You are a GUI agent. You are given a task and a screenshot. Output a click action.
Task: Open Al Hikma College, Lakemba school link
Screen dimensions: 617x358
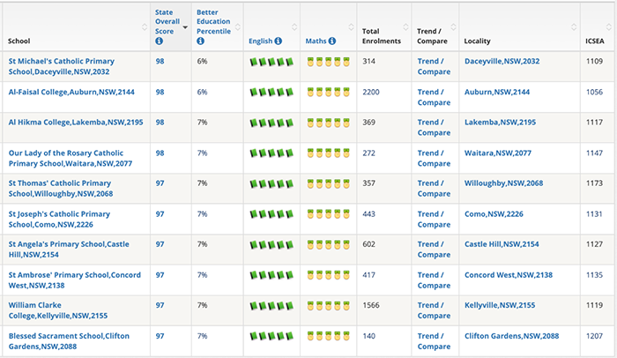click(x=76, y=123)
